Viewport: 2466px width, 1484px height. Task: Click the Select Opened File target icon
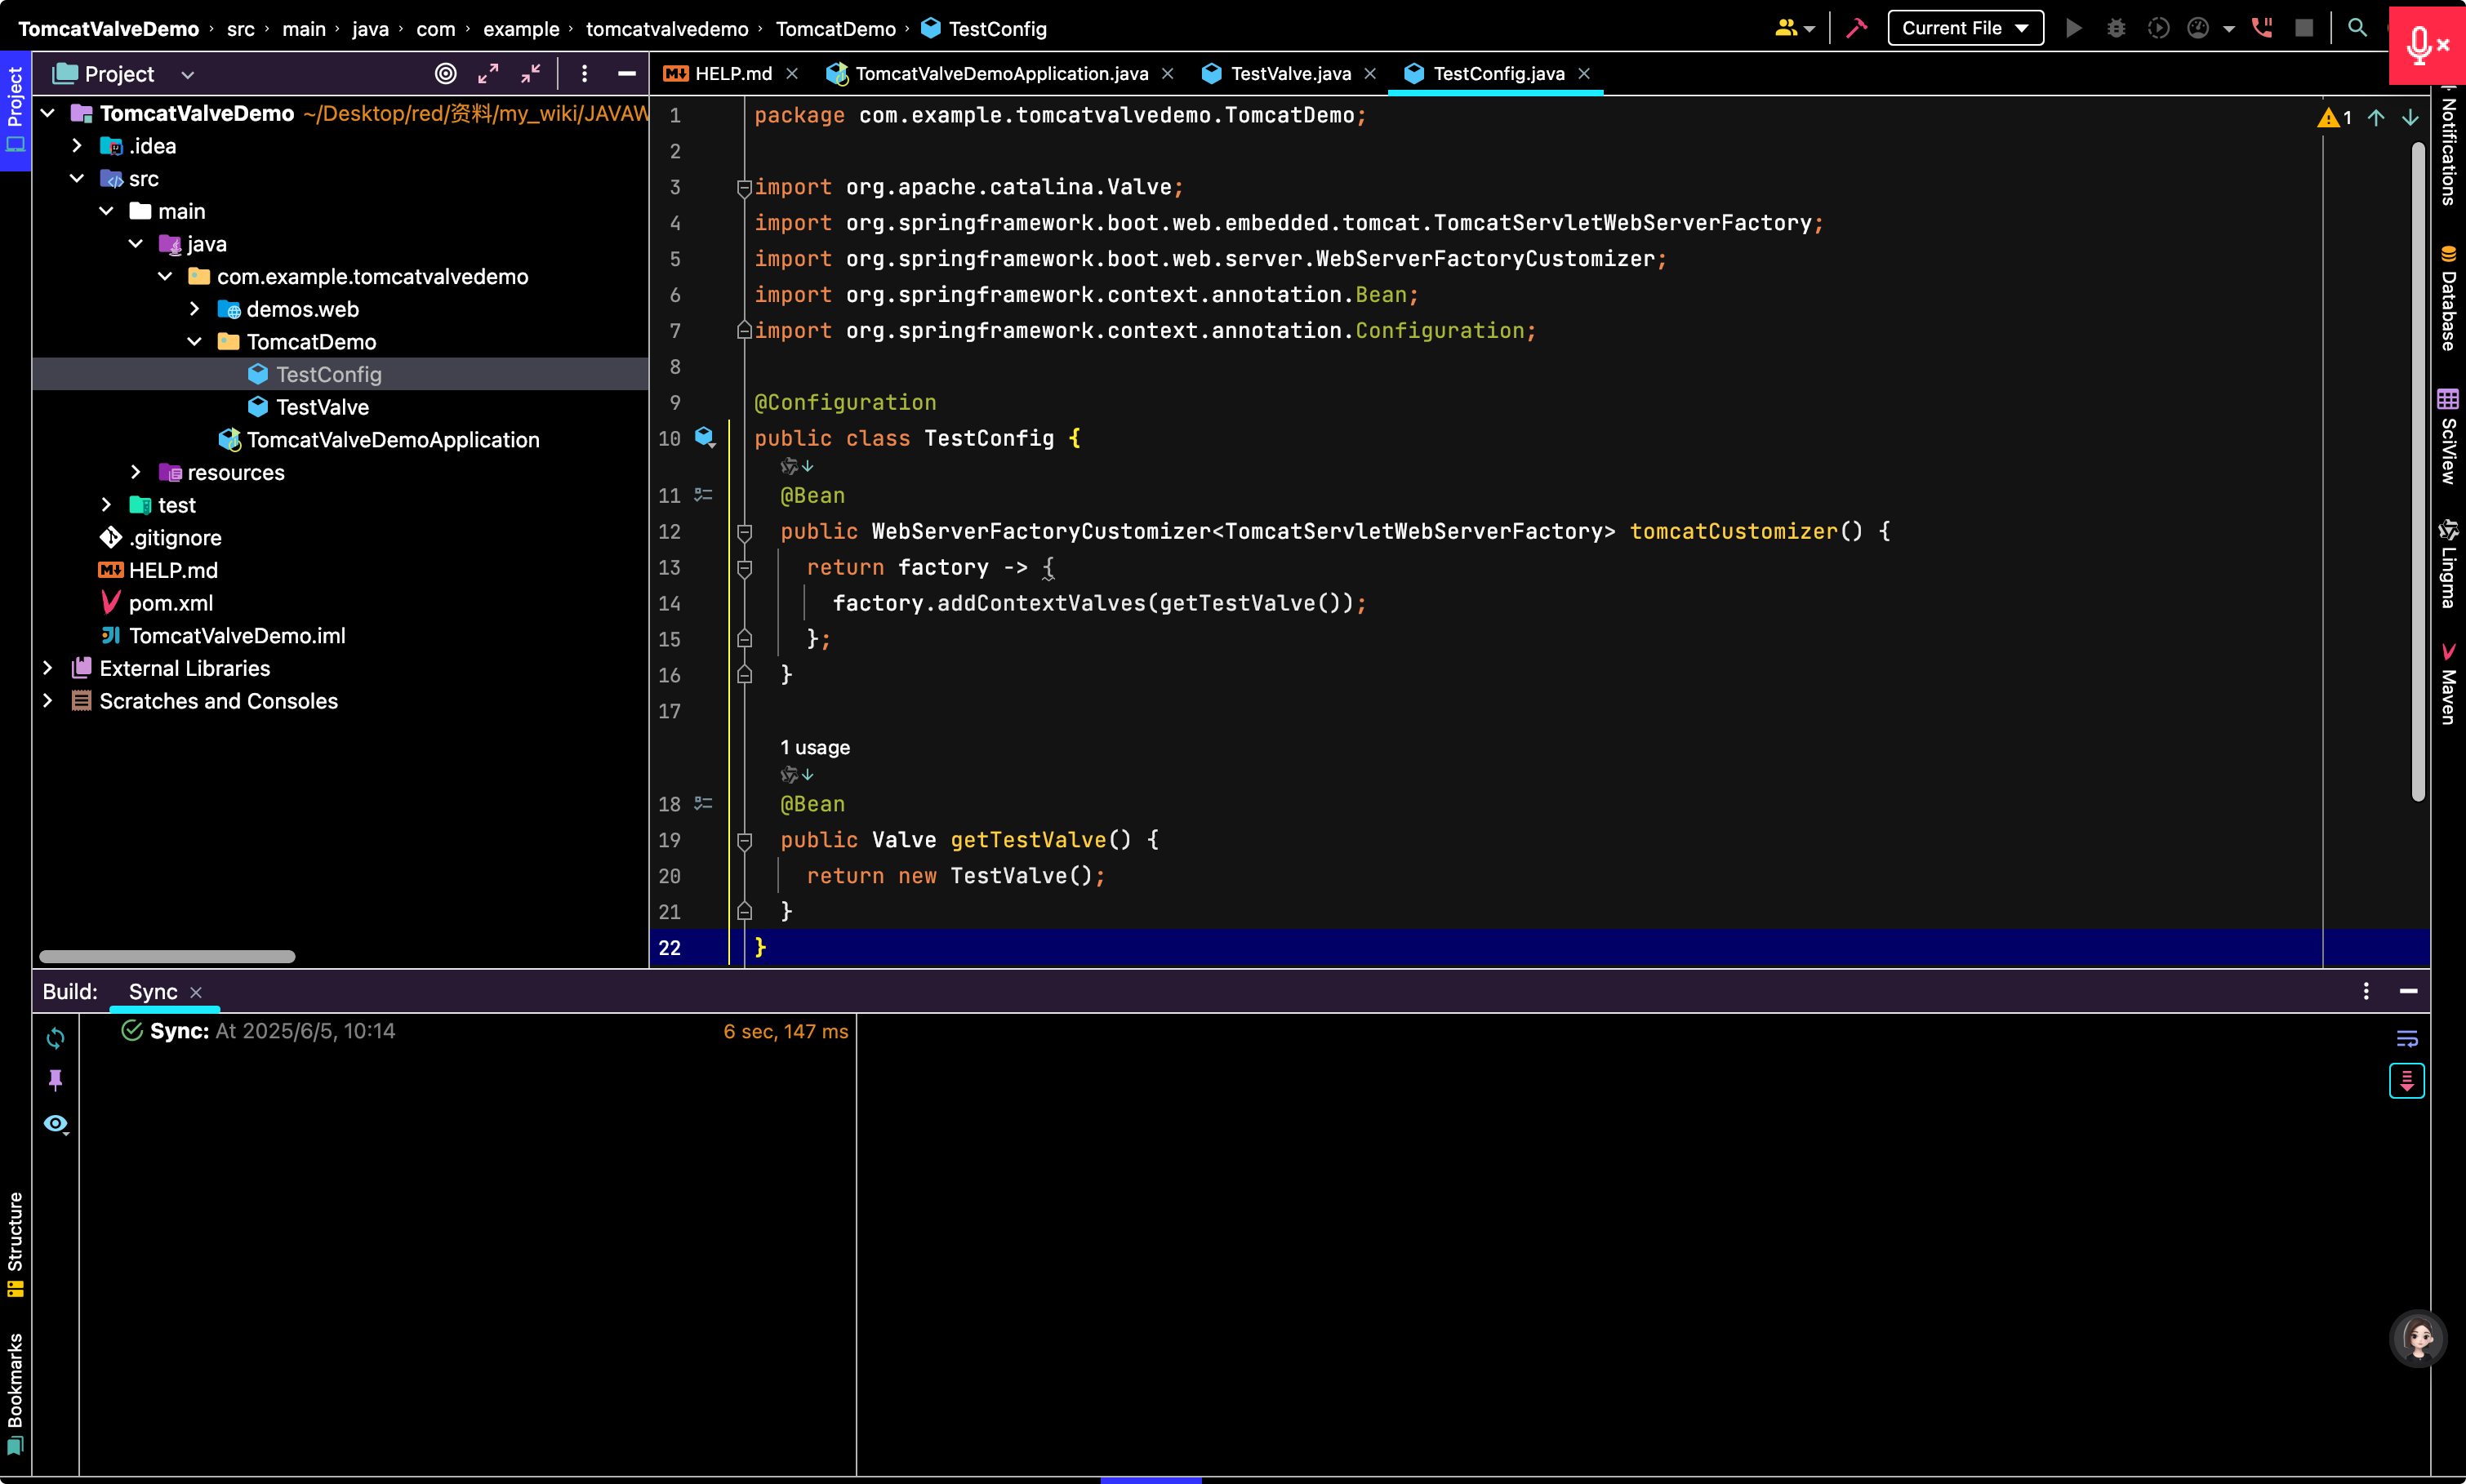coord(446,73)
